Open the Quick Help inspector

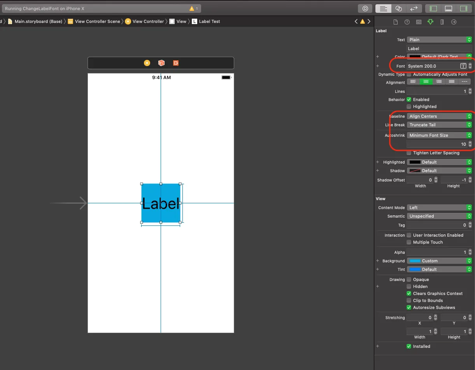point(407,22)
